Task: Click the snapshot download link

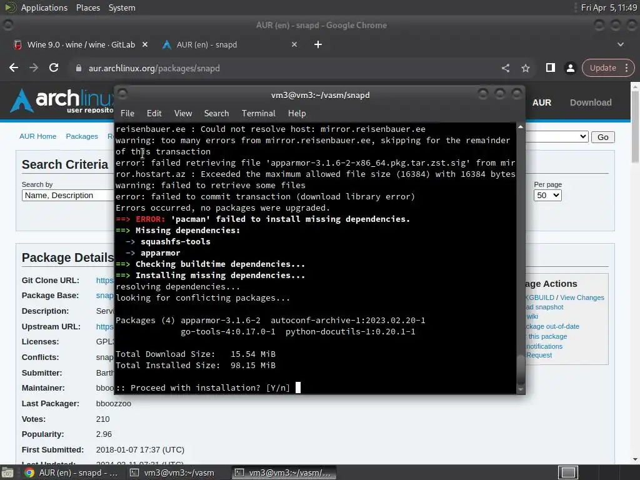Action: coord(544,307)
